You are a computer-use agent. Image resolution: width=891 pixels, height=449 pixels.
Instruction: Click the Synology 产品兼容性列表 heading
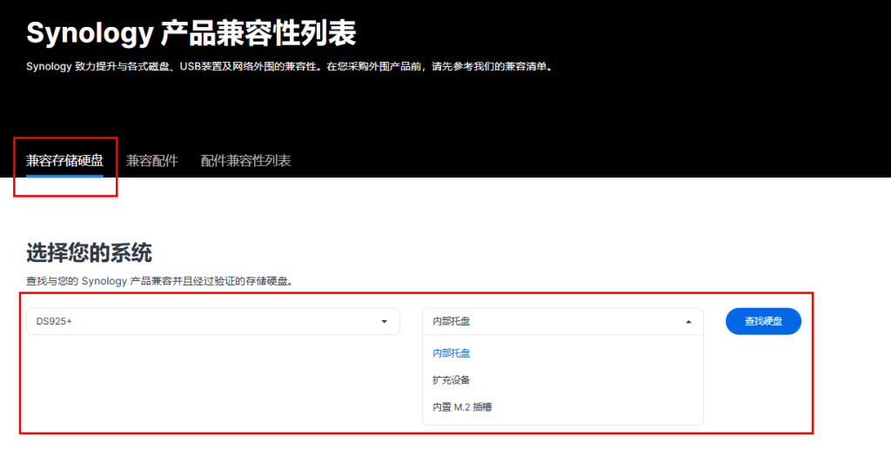(x=191, y=34)
